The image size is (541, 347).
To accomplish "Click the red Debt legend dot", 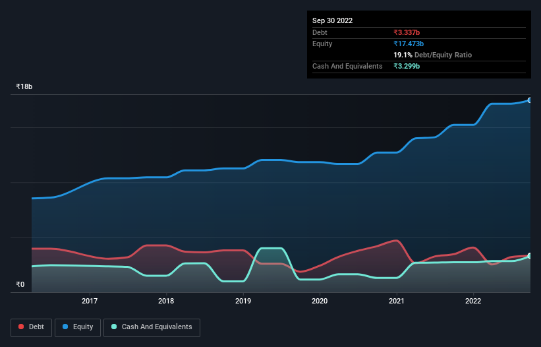I will pyautogui.click(x=21, y=327).
